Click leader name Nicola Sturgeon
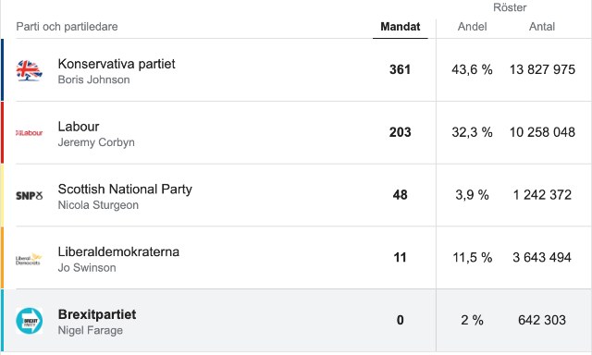Screen dimensions: 592x355 pos(98,205)
